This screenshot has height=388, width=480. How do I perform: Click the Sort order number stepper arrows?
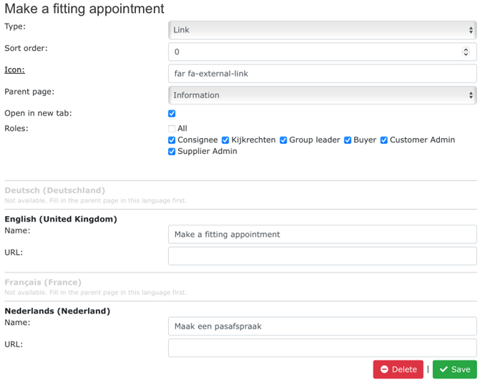(466, 52)
